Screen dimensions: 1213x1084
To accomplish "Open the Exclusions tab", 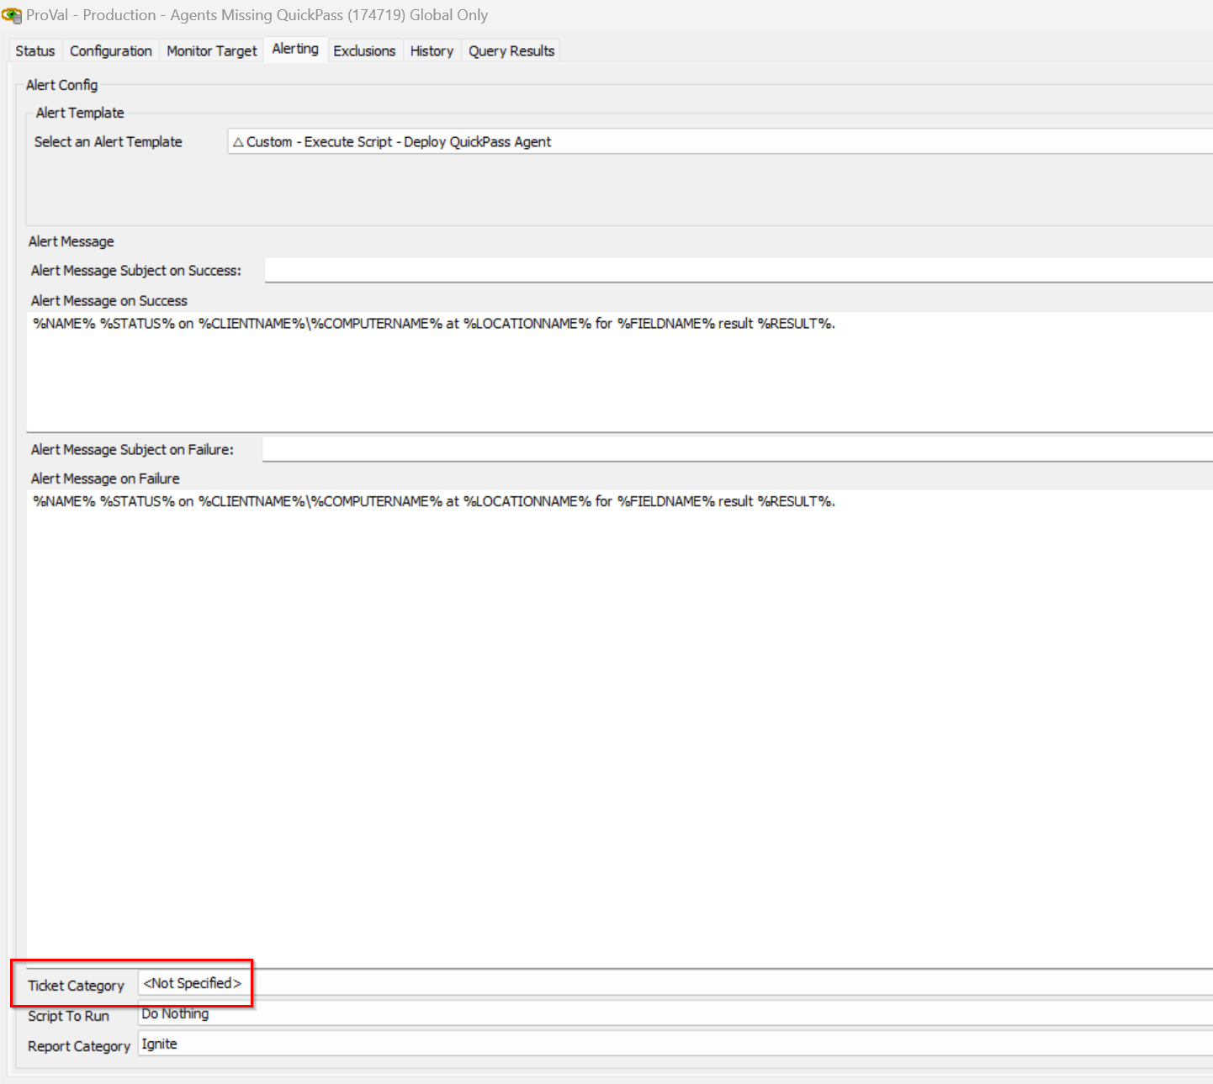I will tap(363, 51).
